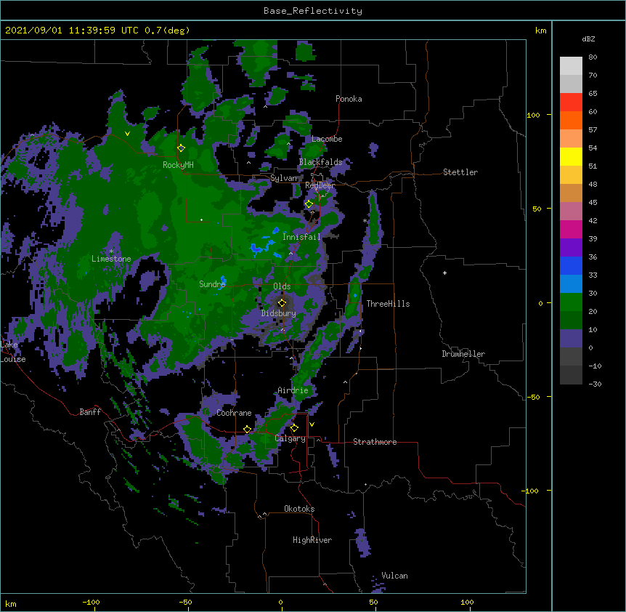Click the Strathmore label

(x=375, y=442)
